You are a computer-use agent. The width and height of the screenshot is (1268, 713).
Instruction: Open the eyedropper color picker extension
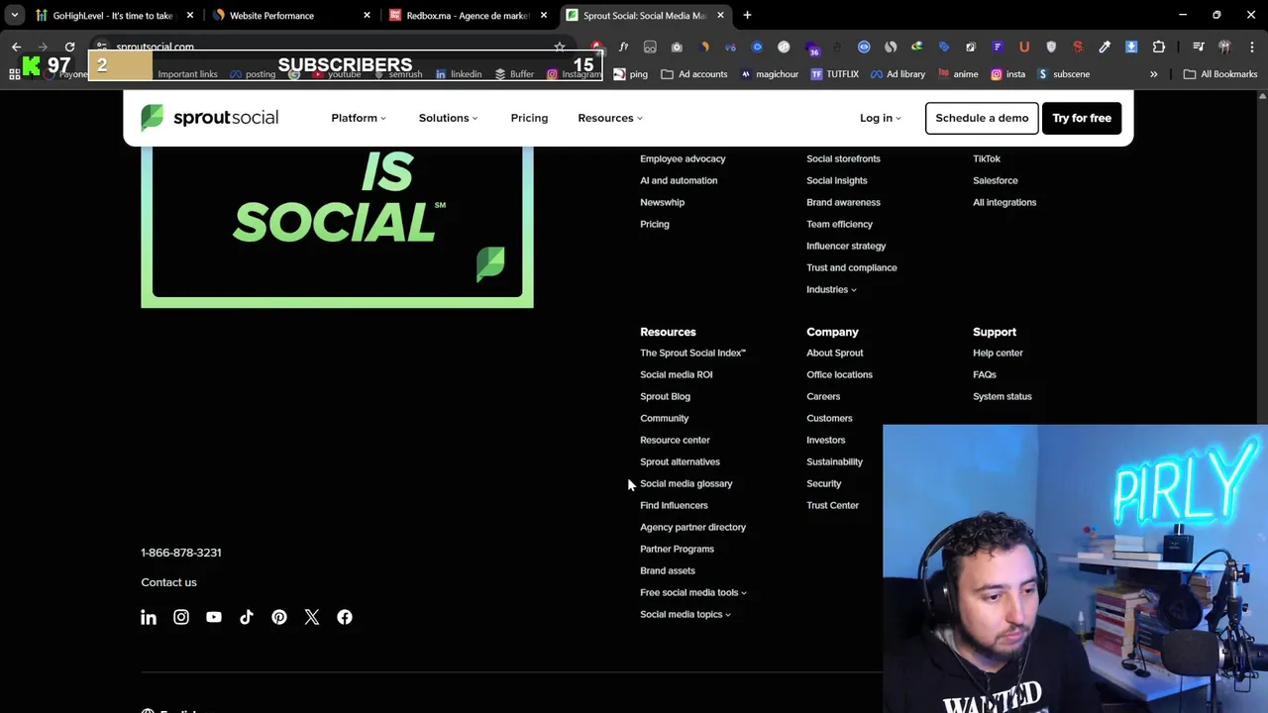click(1105, 47)
